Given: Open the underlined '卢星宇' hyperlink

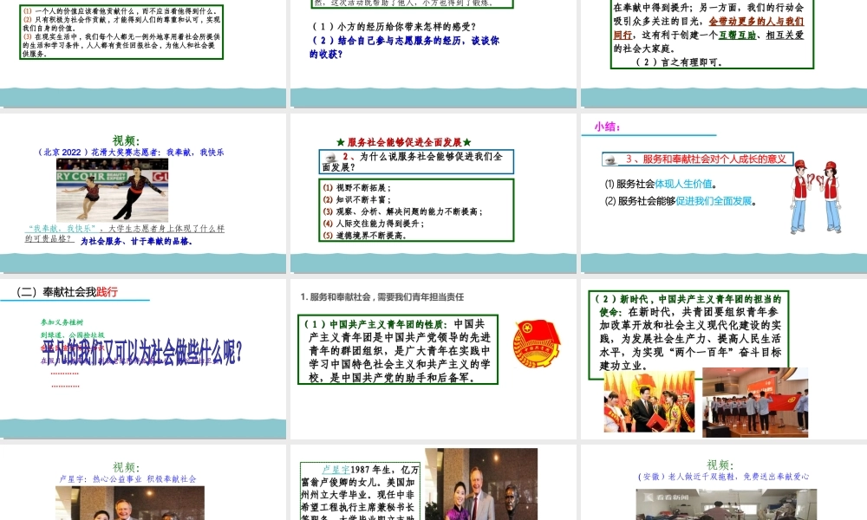Looking at the screenshot, I should pos(336,470).
